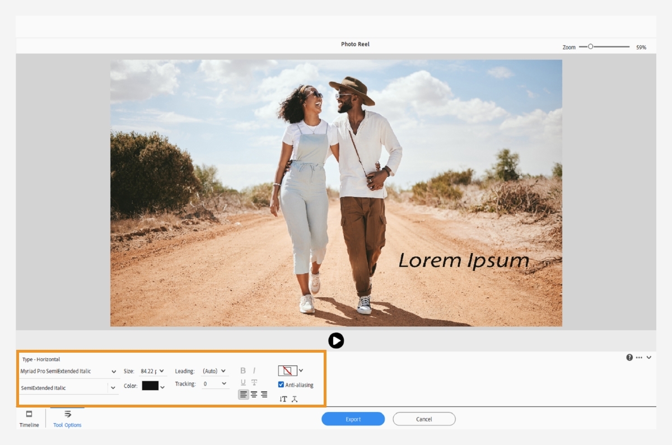Apply underline to the text
Screen dimensions: 672x445
[x=243, y=383]
